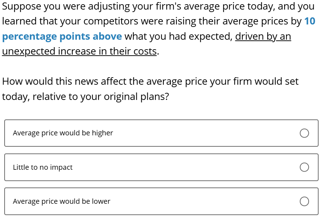The width and height of the screenshot is (320, 219).
Task: Click the circle beside the middle answer option
Action: click(x=304, y=167)
